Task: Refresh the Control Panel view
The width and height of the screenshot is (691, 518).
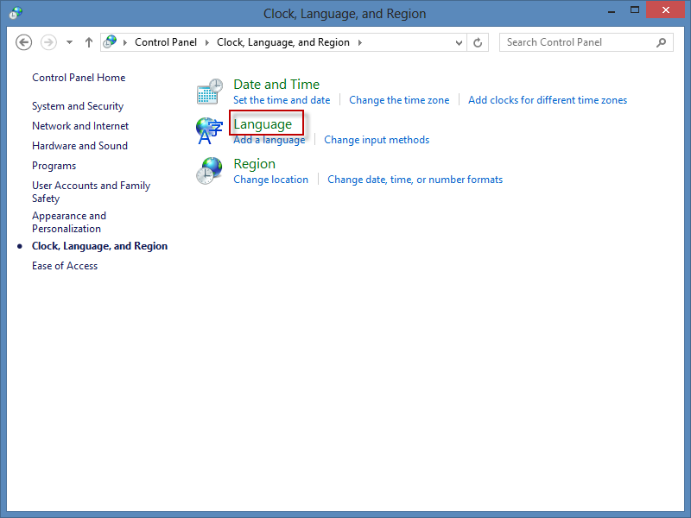Action: pos(479,42)
